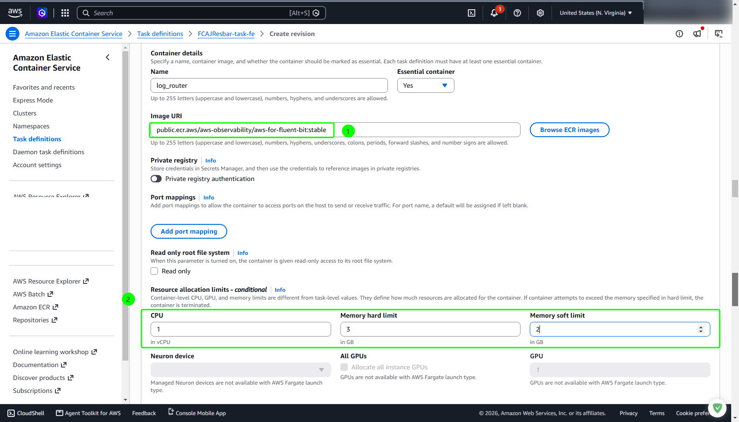Viewport: 739px width, 422px height.
Task: Open CloudShell in the footer bar
Action: click(26, 413)
